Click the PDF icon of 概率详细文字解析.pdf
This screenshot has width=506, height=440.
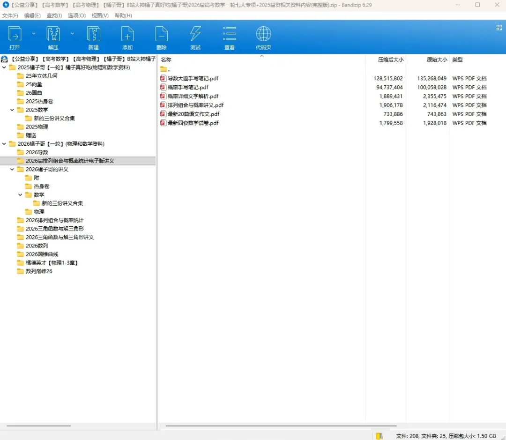pos(163,96)
